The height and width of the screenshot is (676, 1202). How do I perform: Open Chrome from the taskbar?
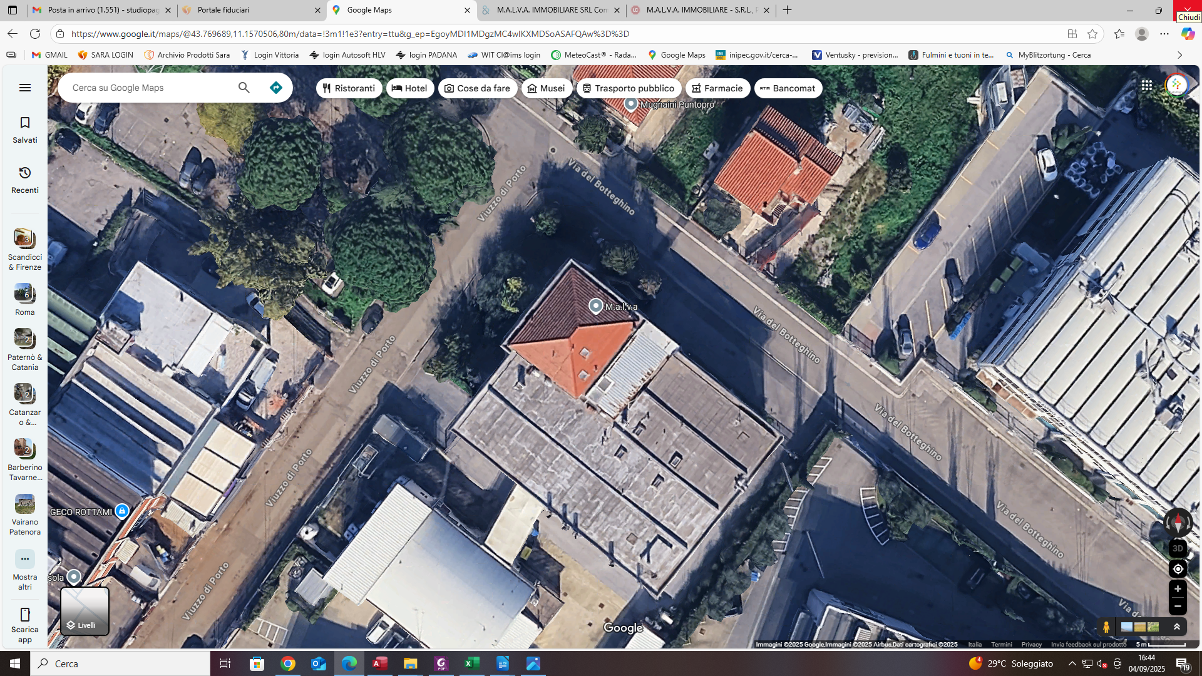tap(288, 663)
